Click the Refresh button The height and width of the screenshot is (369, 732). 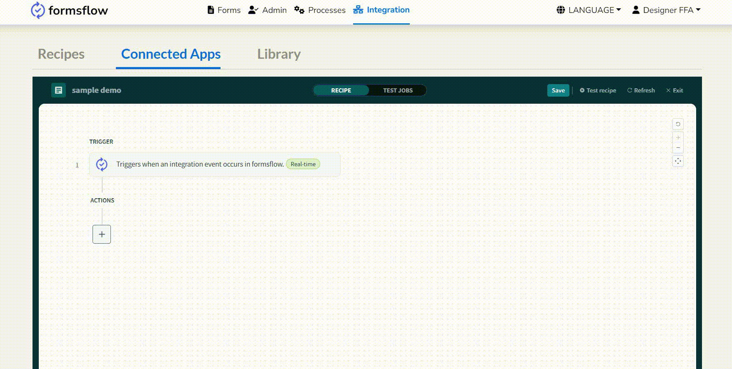[641, 90]
